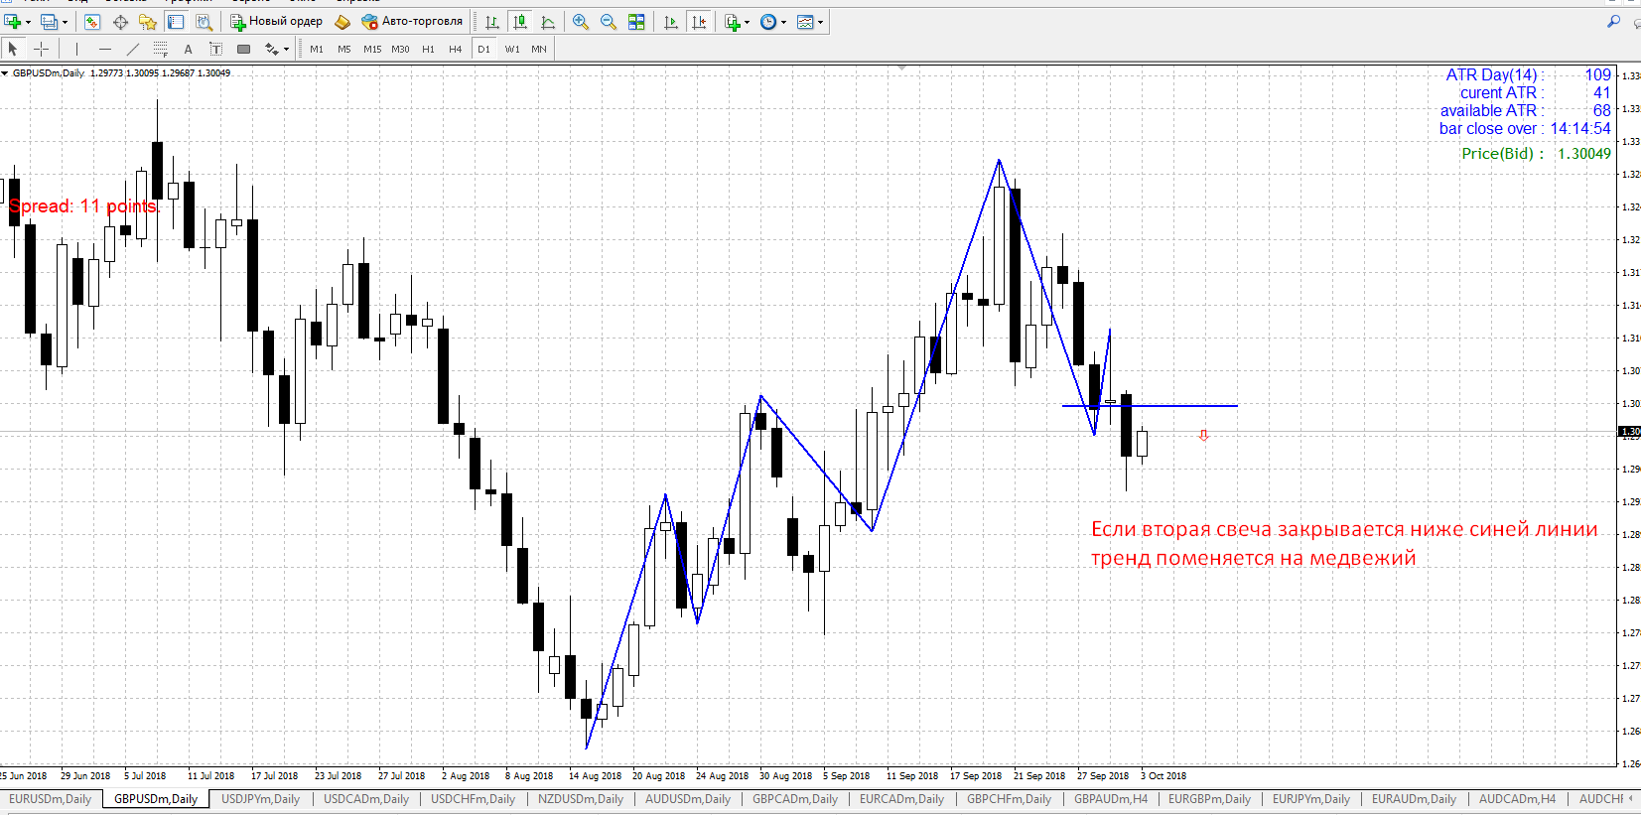1641x815 pixels.
Task: Select the trendline drawing tool
Action: (x=132, y=49)
